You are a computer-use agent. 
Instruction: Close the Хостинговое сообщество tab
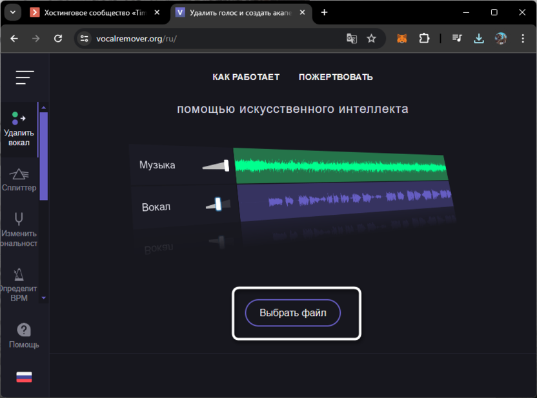(x=157, y=12)
